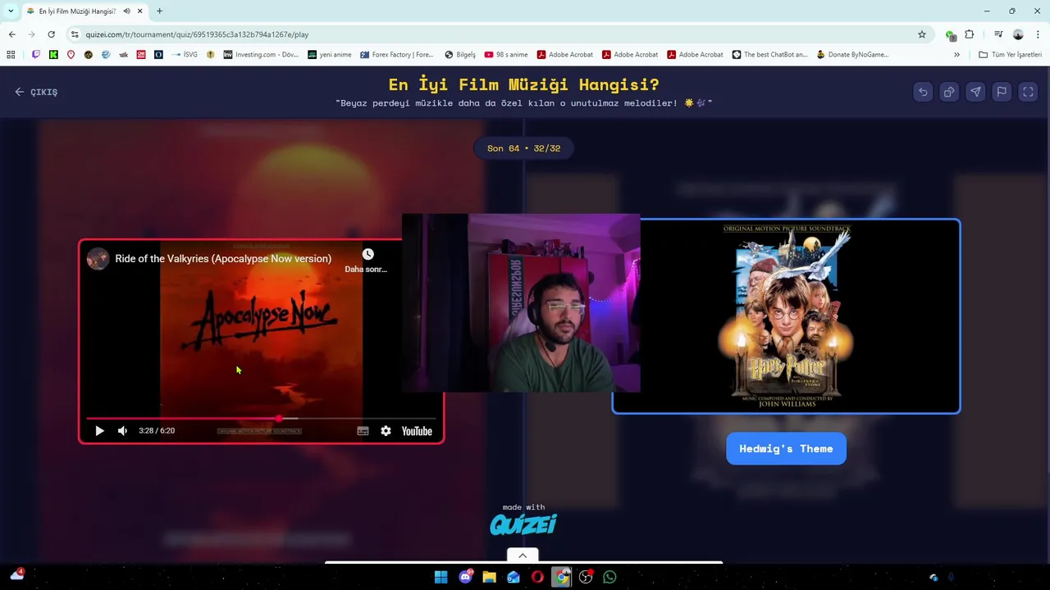The height and width of the screenshot is (590, 1050).
Task: Expand the bottom panel chevron
Action: [x=523, y=556]
